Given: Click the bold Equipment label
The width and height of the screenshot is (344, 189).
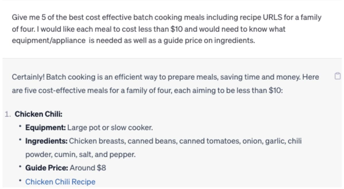Looking at the screenshot, I should [46, 127].
